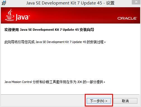Click the ORACLE logo in banner
Viewport: 141px width, 107px height.
click(x=127, y=18)
